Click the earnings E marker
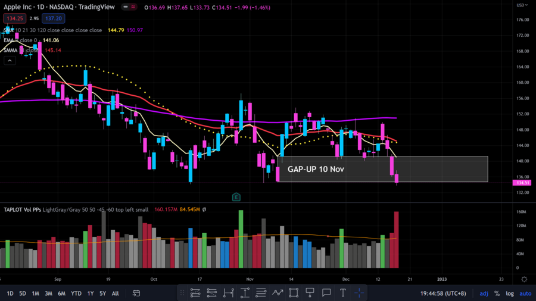536x301 pixels. (x=236, y=197)
